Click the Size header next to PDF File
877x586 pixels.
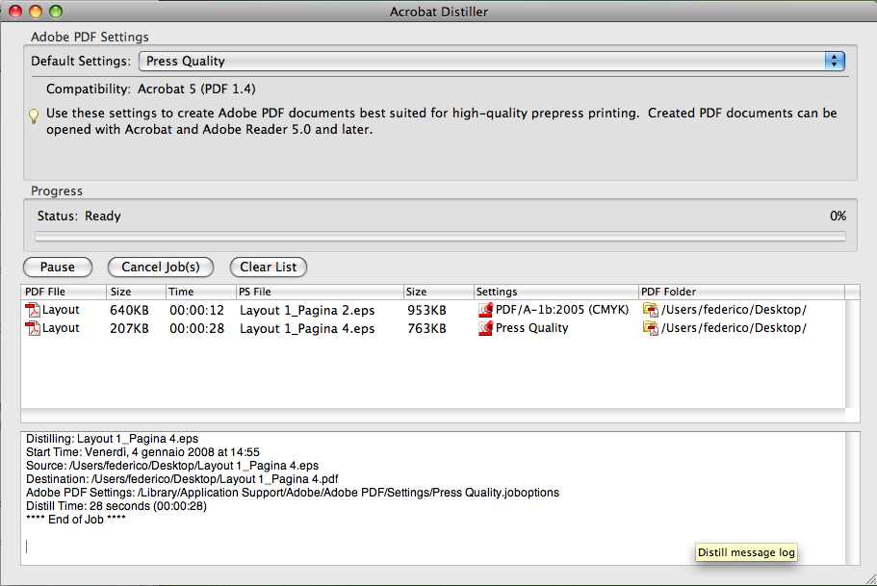[x=136, y=292]
